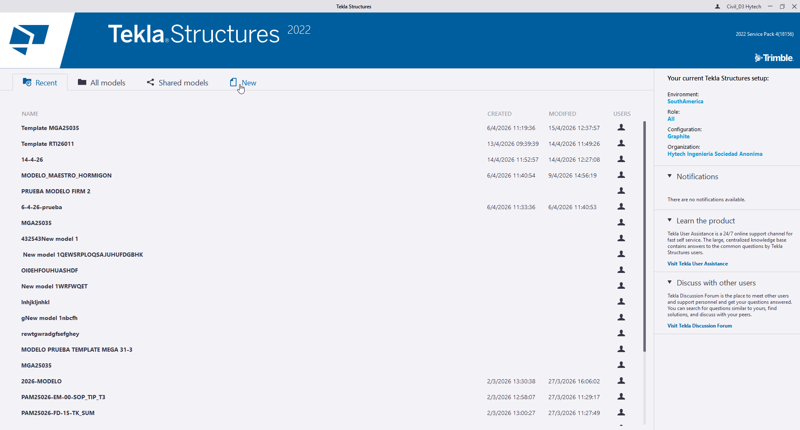Screen dimensions: 800x430
Task: Click user icon for Template MGA25035 row
Action: pos(621,127)
